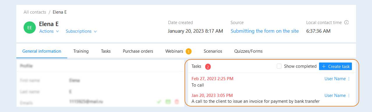Enable the Show completed checkbox
372x112 pixels.
[x=279, y=66]
